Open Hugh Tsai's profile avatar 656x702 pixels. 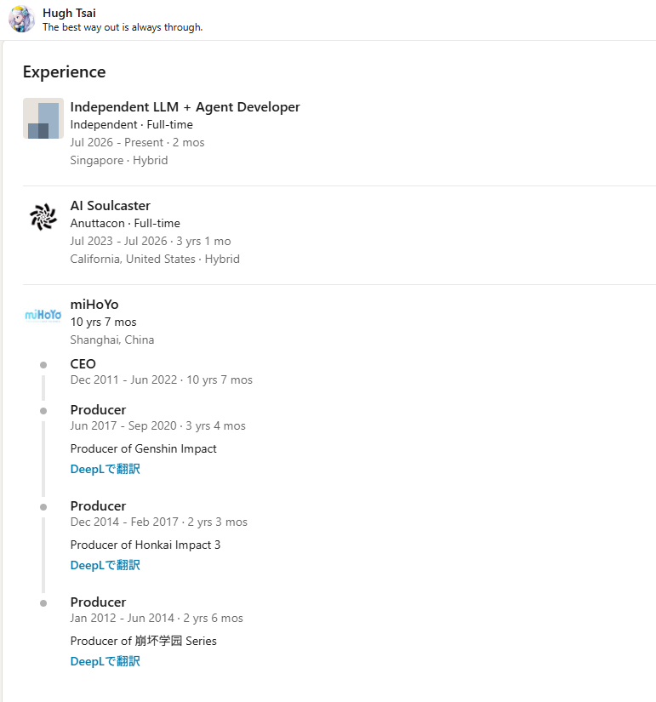[21, 20]
